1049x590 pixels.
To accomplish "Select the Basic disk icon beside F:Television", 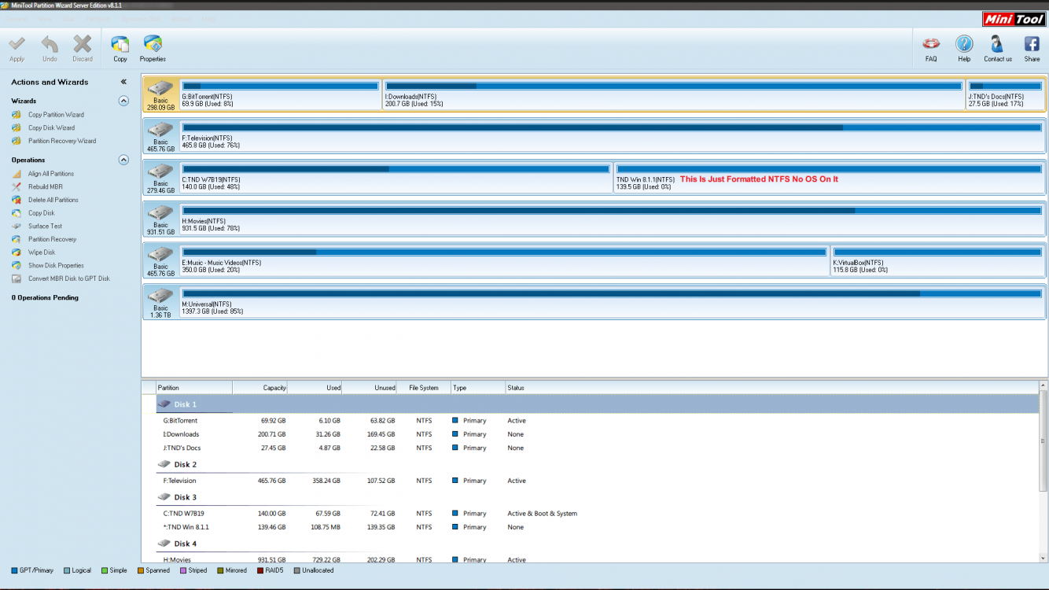I will pyautogui.click(x=160, y=136).
